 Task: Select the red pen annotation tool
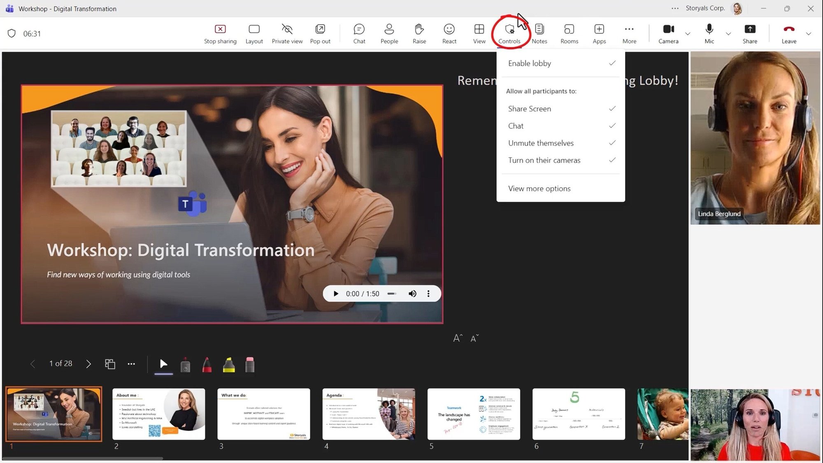pos(207,365)
